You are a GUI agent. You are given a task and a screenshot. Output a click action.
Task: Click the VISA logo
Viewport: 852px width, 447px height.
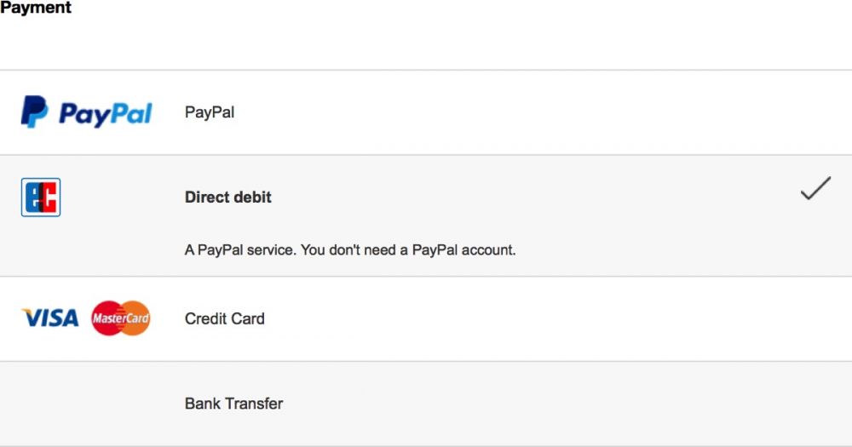50,318
